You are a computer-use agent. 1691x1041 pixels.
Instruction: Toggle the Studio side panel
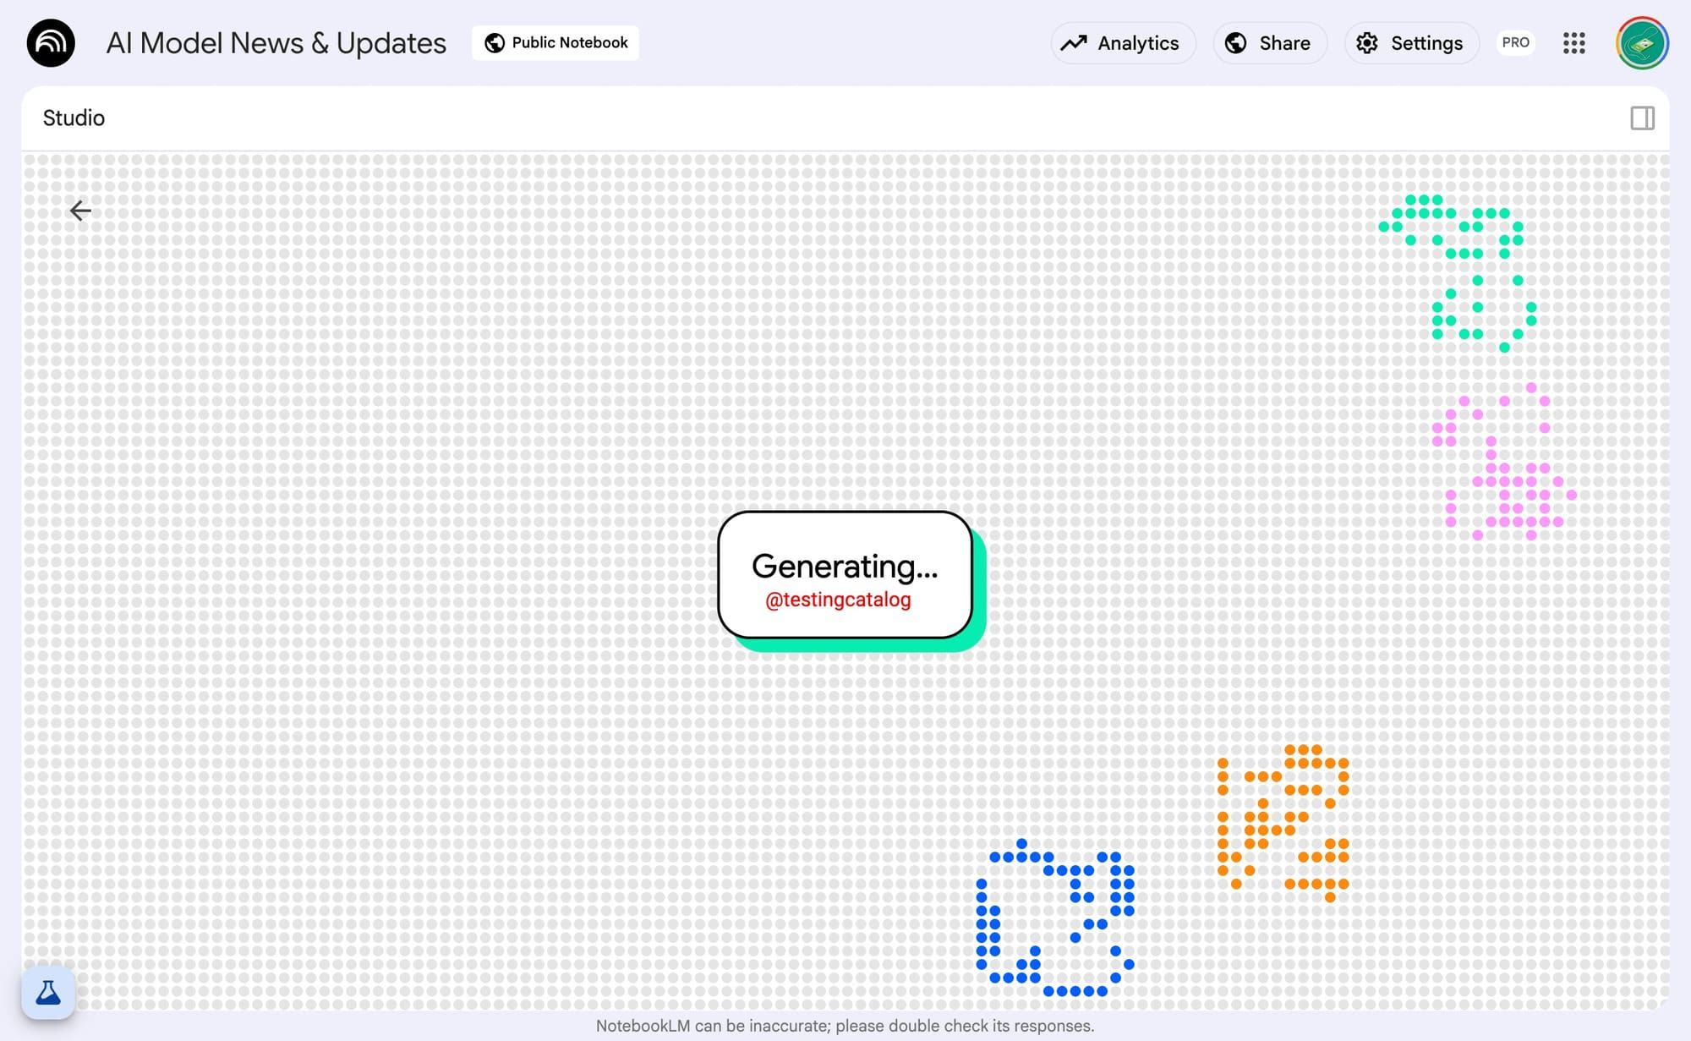pyautogui.click(x=1642, y=118)
